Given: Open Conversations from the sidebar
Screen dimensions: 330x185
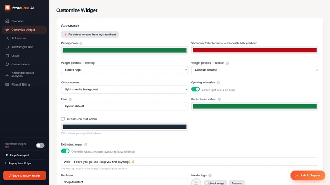Looking at the screenshot, I should click(x=25, y=64).
